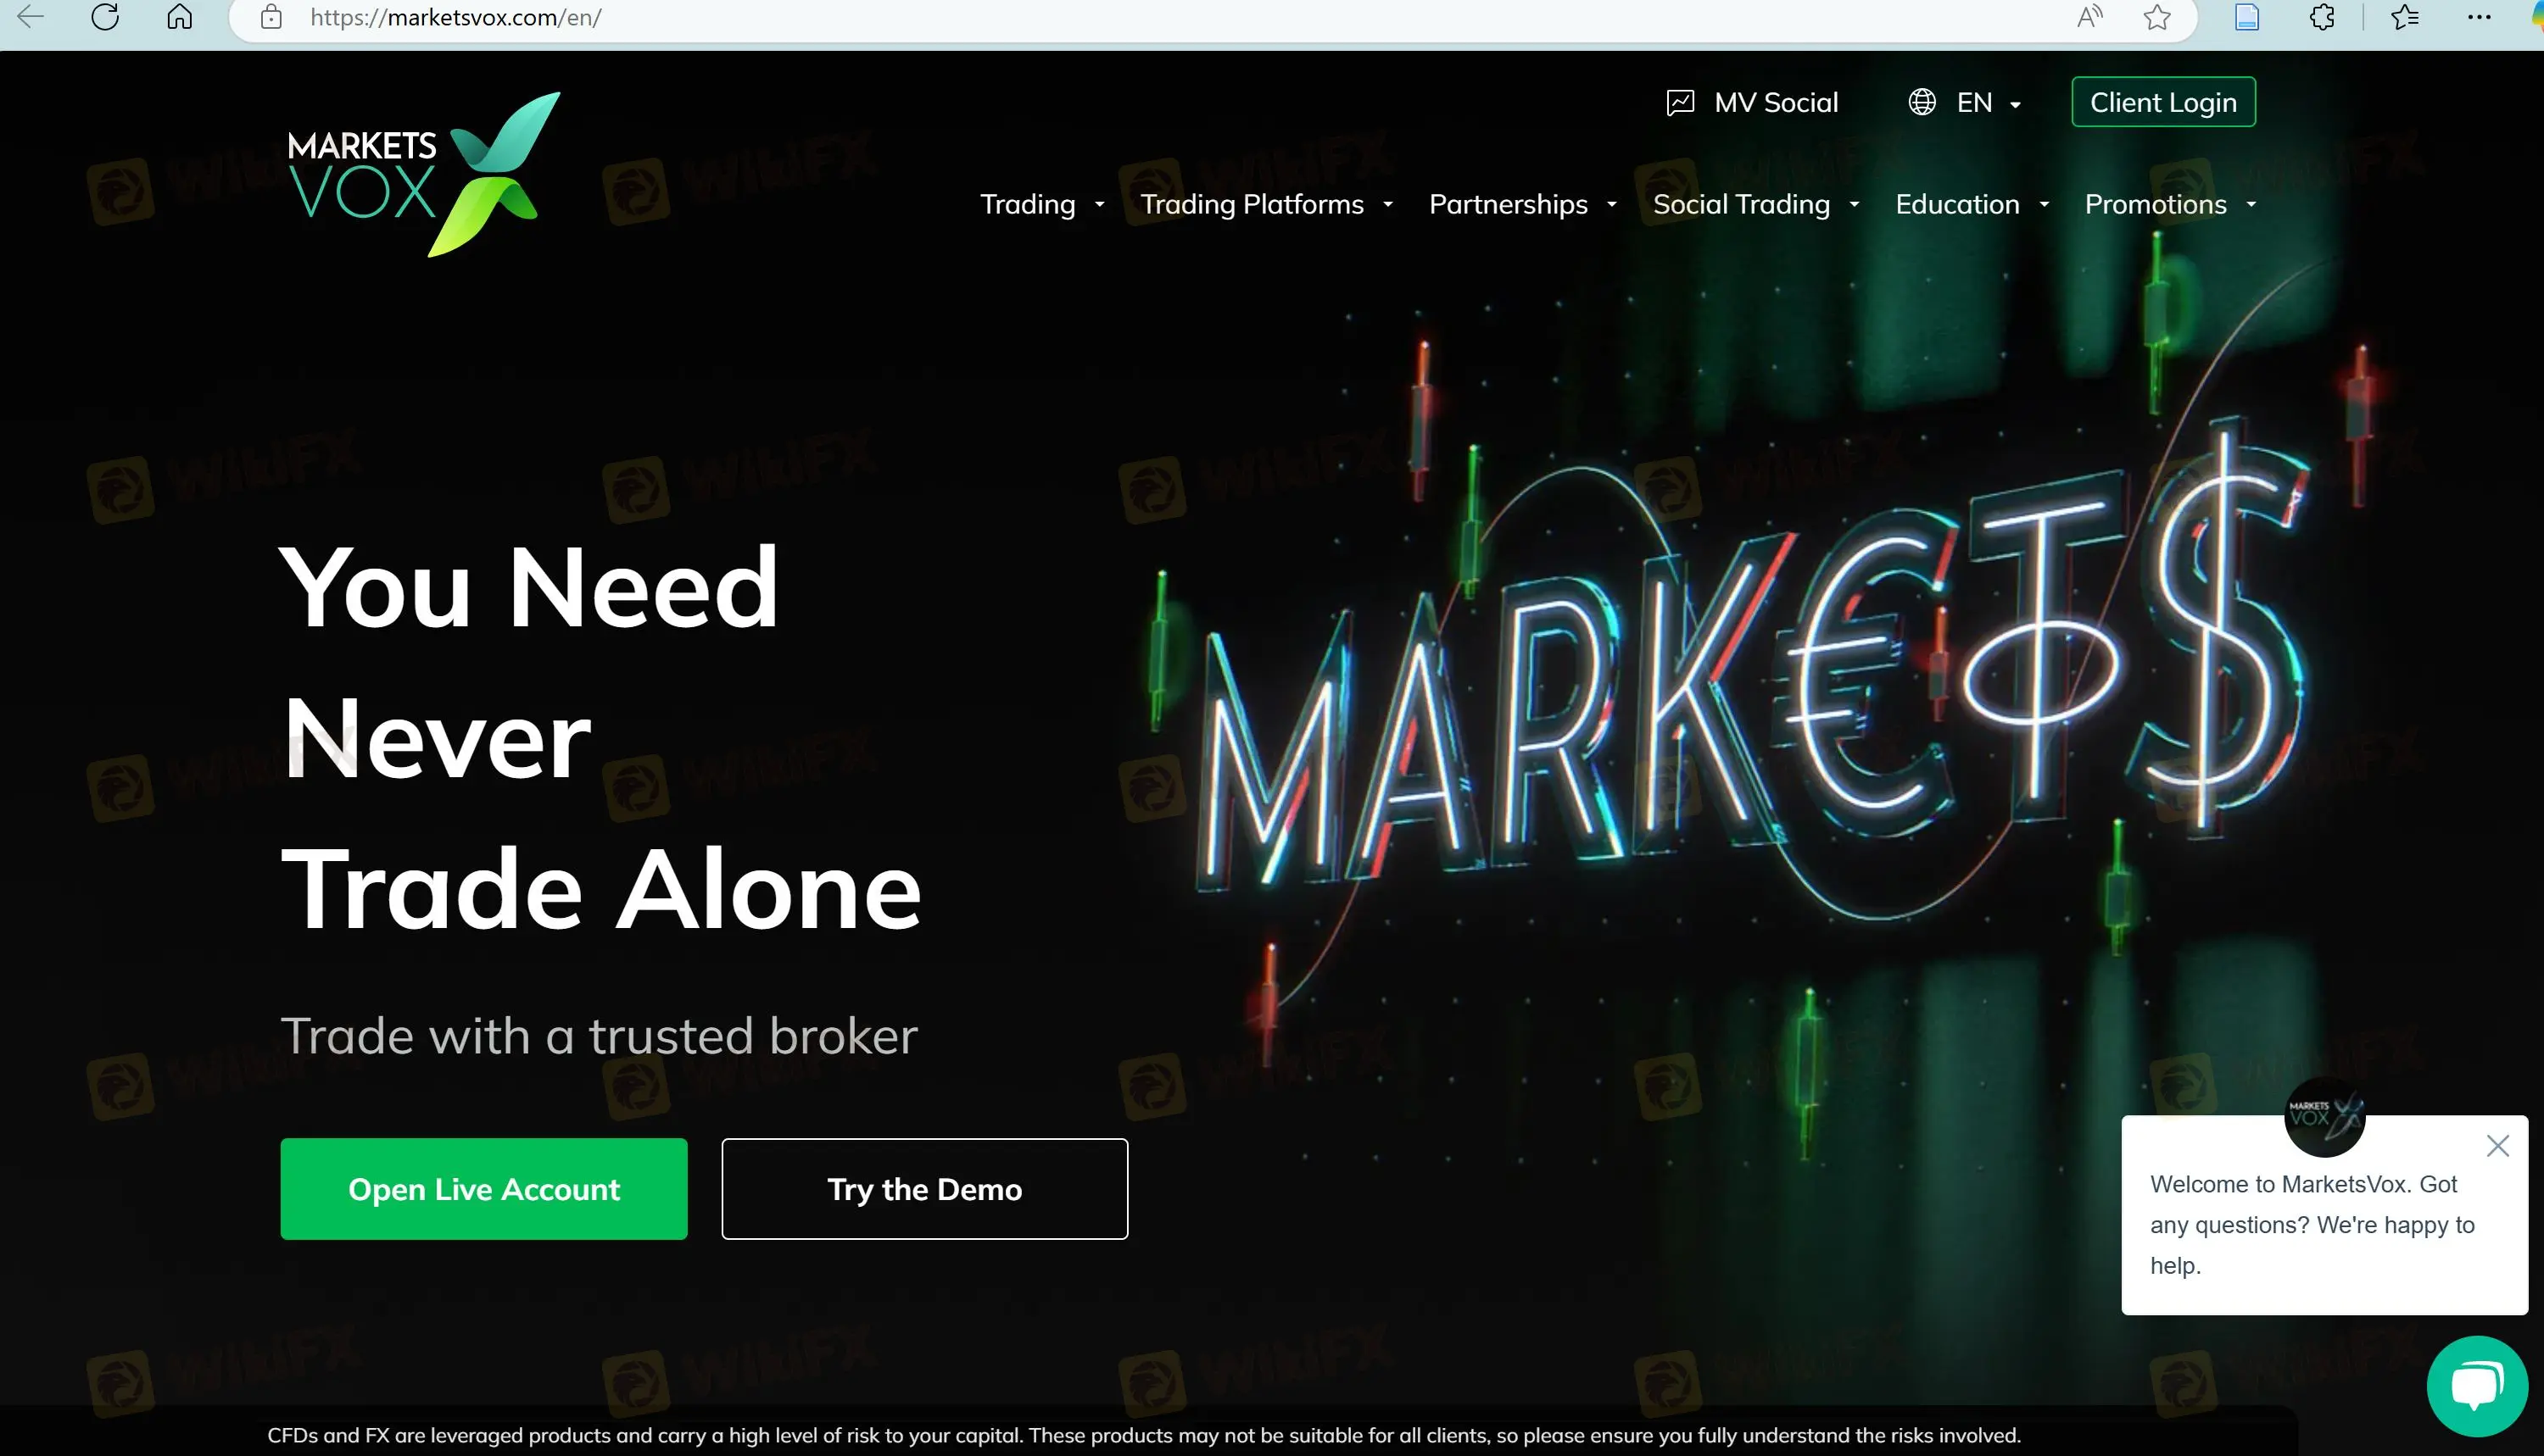Open the blue document extension icon
This screenshot has width=2544, height=1456.
[2247, 17]
